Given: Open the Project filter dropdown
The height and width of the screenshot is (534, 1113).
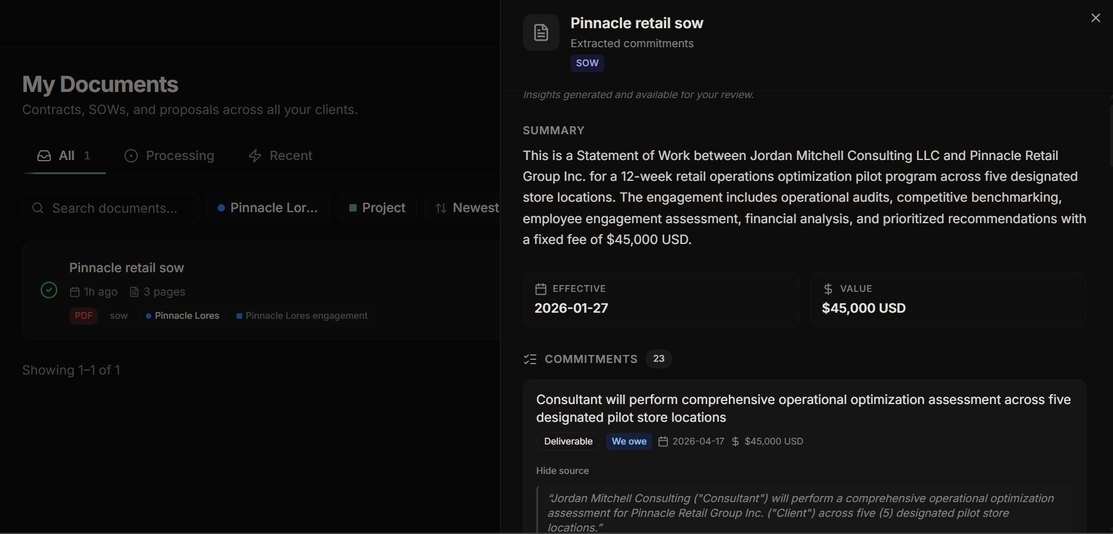Looking at the screenshot, I should point(378,208).
